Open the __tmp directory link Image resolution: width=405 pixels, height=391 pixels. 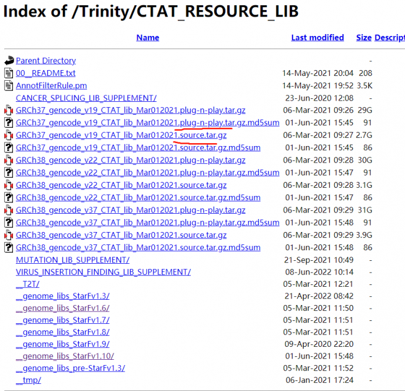point(28,380)
